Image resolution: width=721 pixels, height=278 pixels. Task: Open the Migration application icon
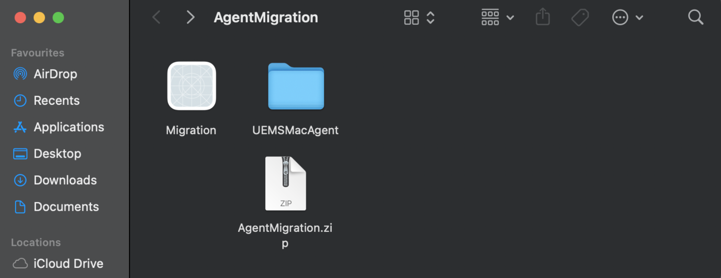[191, 86]
